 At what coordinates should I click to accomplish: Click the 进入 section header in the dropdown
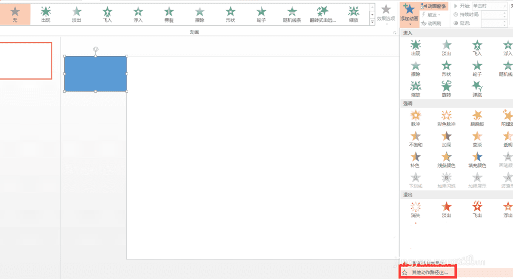(457, 33)
